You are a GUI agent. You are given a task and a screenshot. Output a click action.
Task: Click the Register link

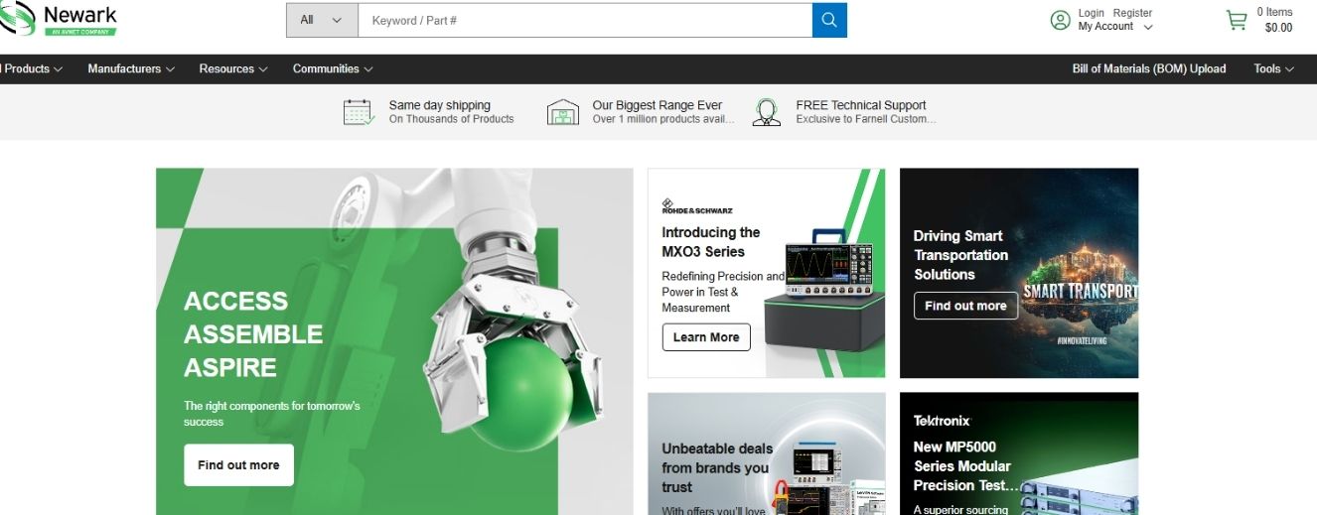(1132, 13)
